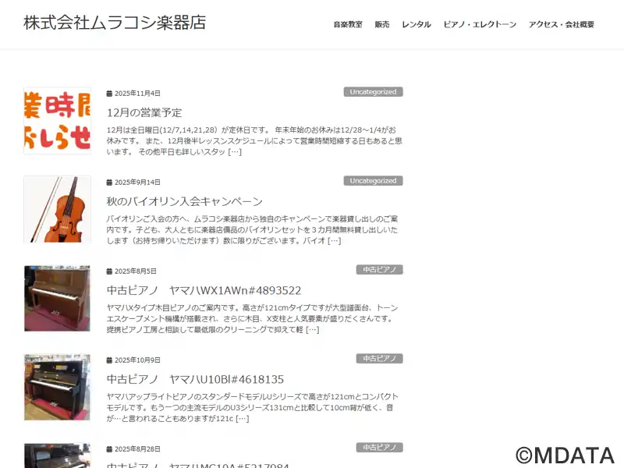Click the calendar icon beside 2025年11月4日
Viewport: 624px width, 468px height.
tap(109, 94)
